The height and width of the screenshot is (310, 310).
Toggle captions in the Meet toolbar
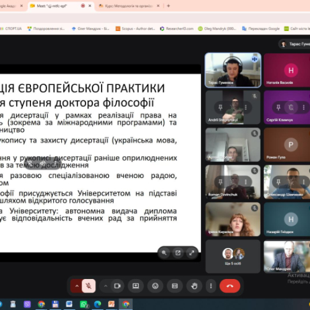(175, 286)
